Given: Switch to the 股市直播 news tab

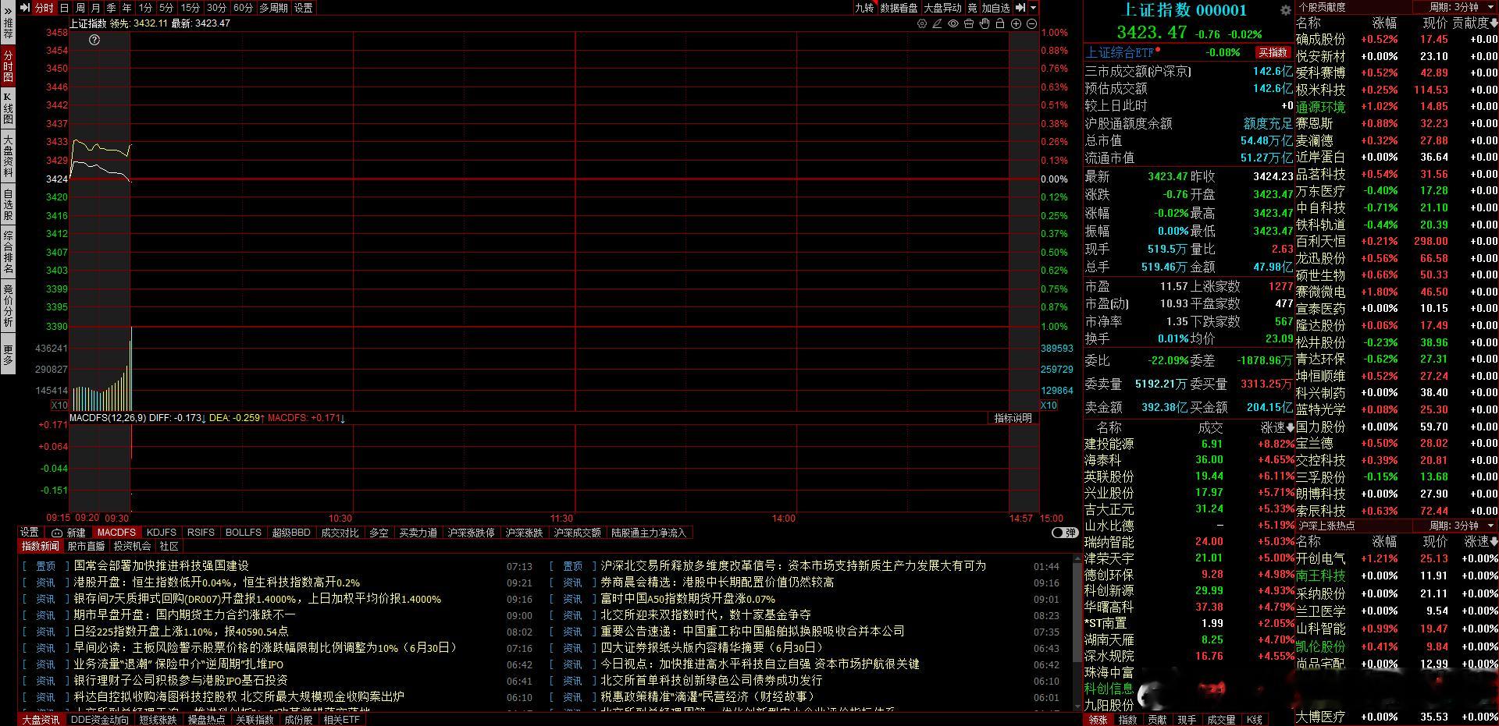Looking at the screenshot, I should [86, 547].
